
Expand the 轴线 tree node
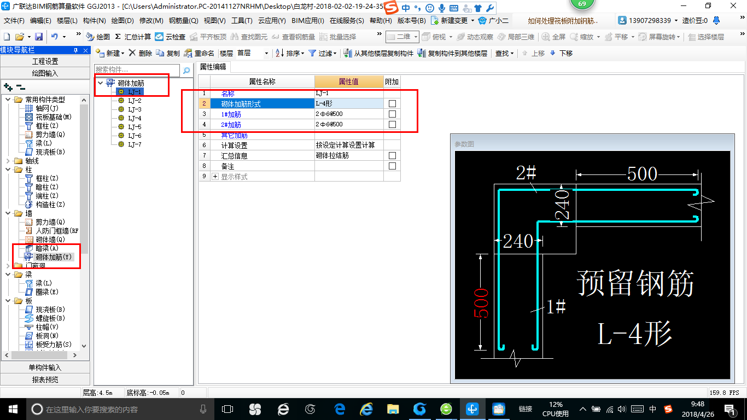click(x=8, y=161)
